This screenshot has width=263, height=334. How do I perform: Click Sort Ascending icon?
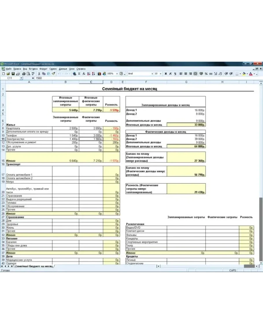point(89,74)
